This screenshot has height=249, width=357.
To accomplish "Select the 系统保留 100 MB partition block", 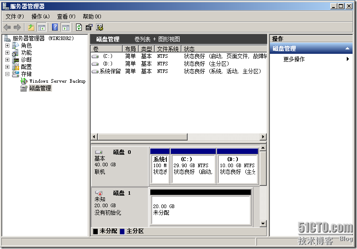I will (x=160, y=166).
